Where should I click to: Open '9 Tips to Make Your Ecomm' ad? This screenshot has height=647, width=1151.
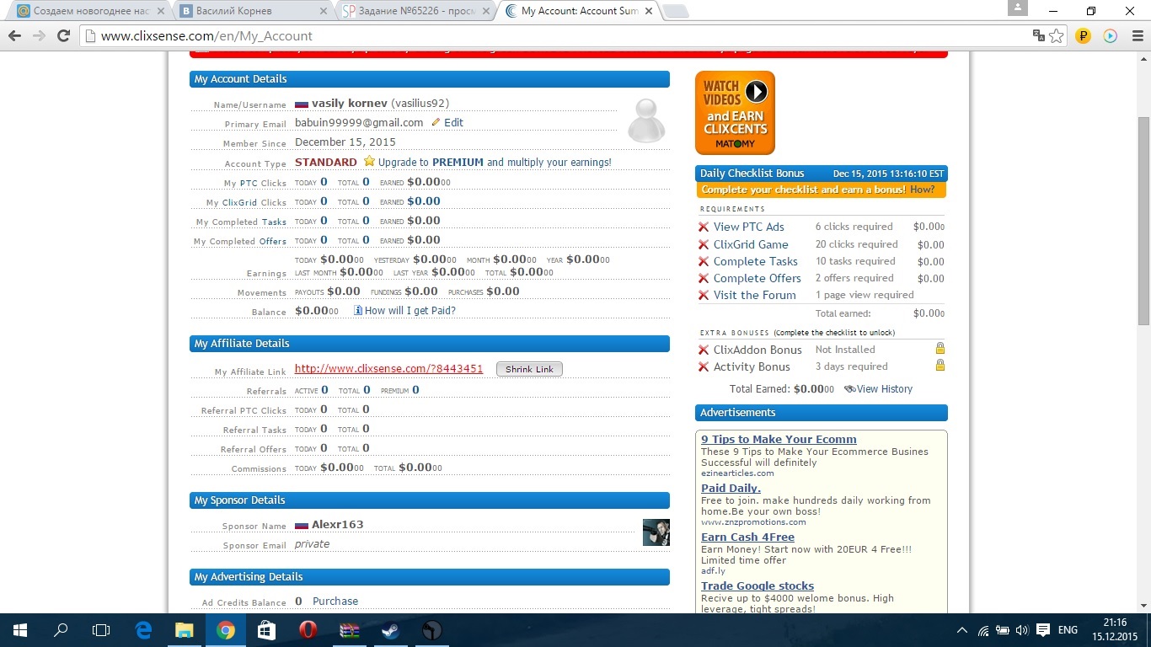pos(779,439)
